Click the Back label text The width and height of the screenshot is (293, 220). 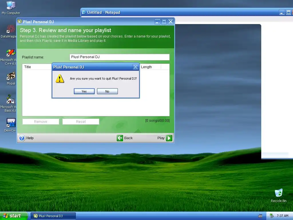point(128,138)
